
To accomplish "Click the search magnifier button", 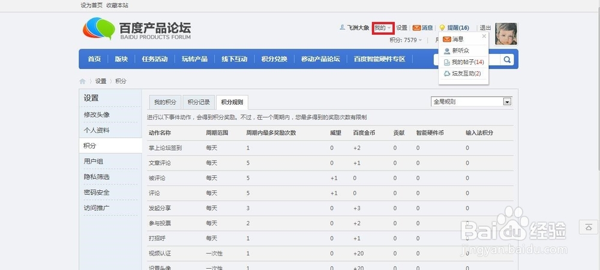I will 507,60.
